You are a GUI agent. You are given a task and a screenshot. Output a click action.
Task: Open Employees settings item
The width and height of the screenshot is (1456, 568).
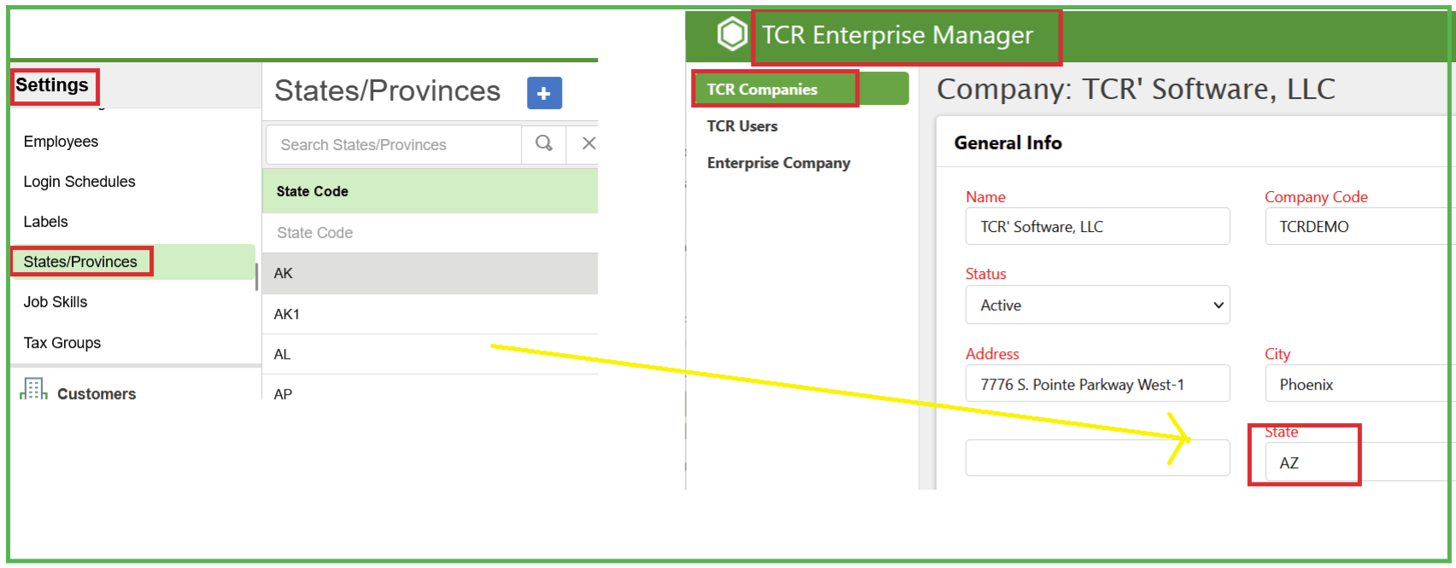pos(61,142)
